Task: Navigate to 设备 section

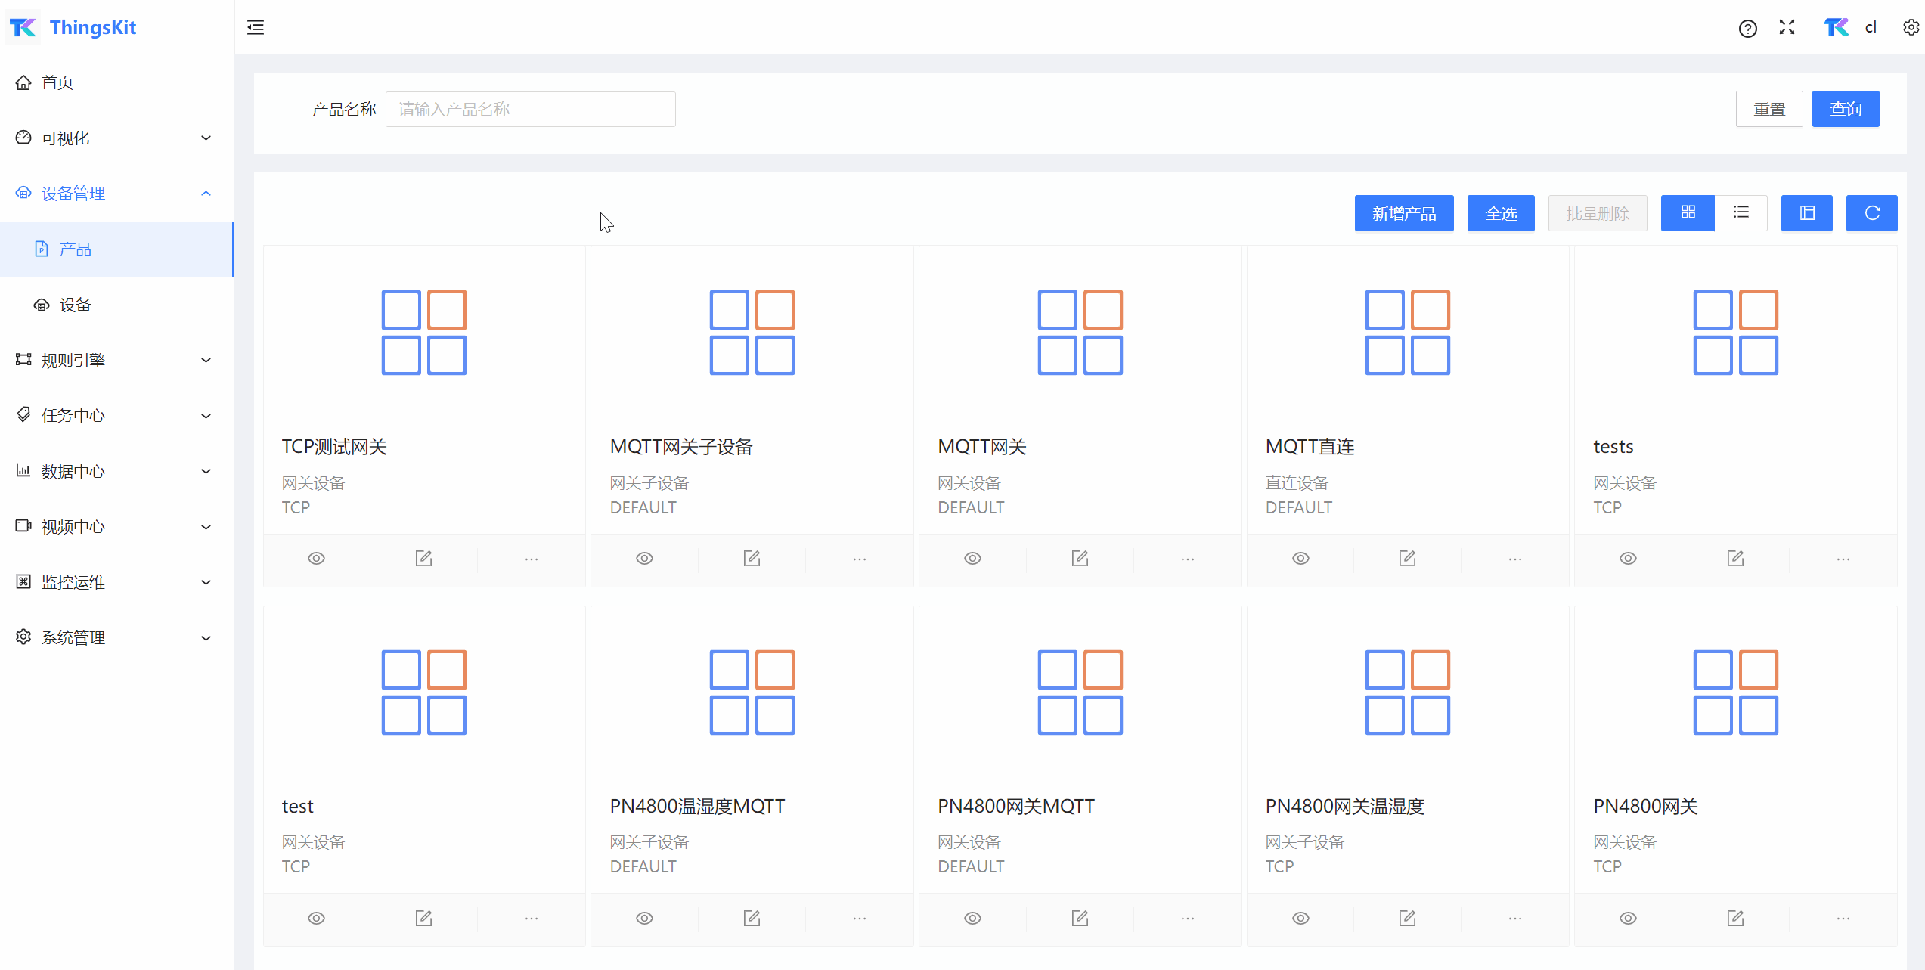Action: (76, 305)
